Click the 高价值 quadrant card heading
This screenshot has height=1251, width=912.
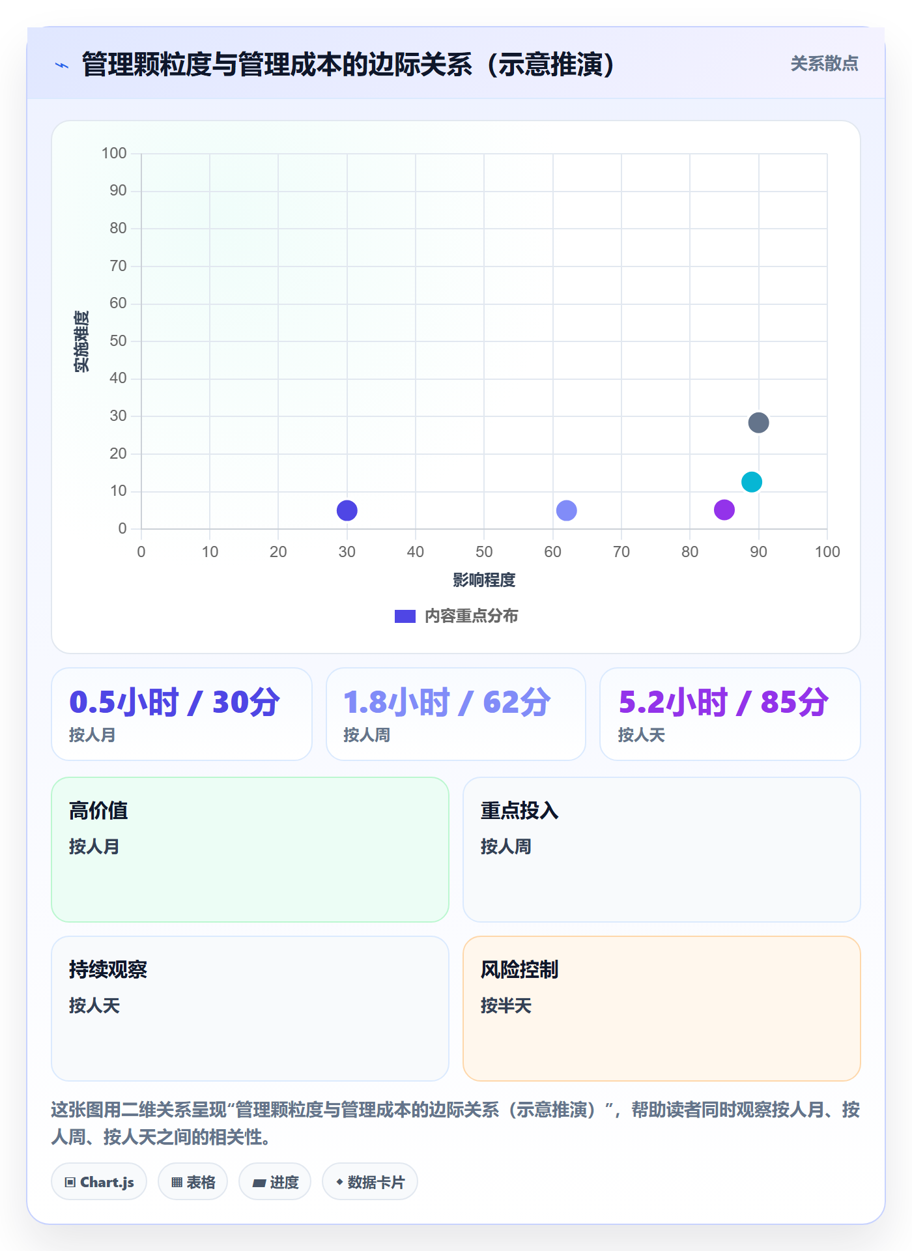pyautogui.click(x=98, y=811)
